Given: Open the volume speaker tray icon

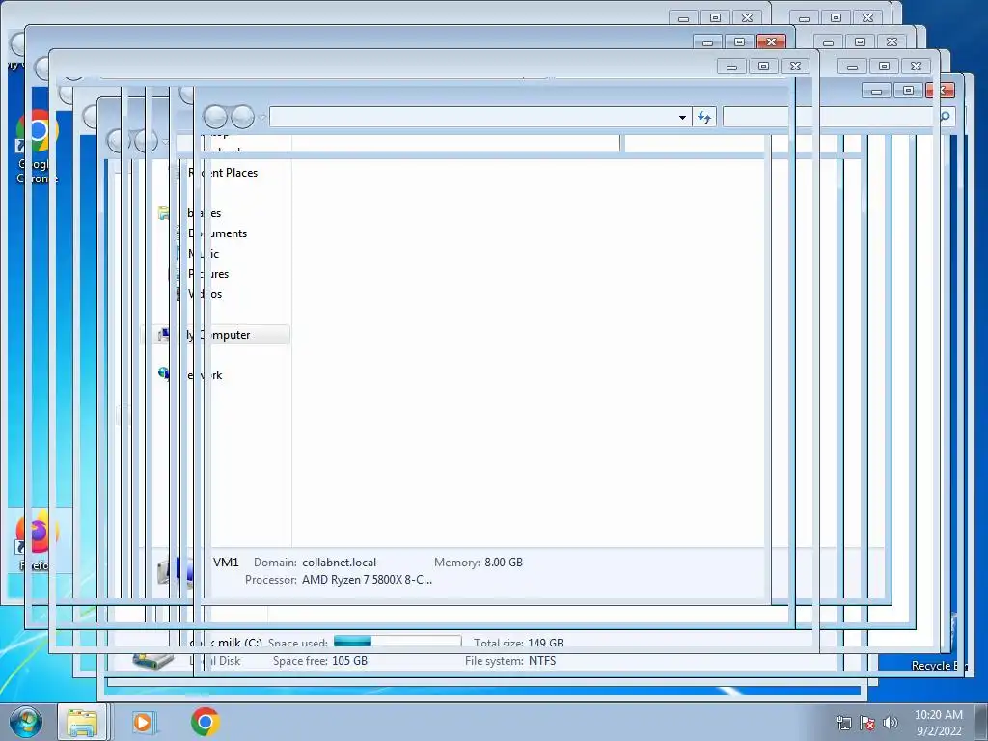Looking at the screenshot, I should click(x=891, y=723).
